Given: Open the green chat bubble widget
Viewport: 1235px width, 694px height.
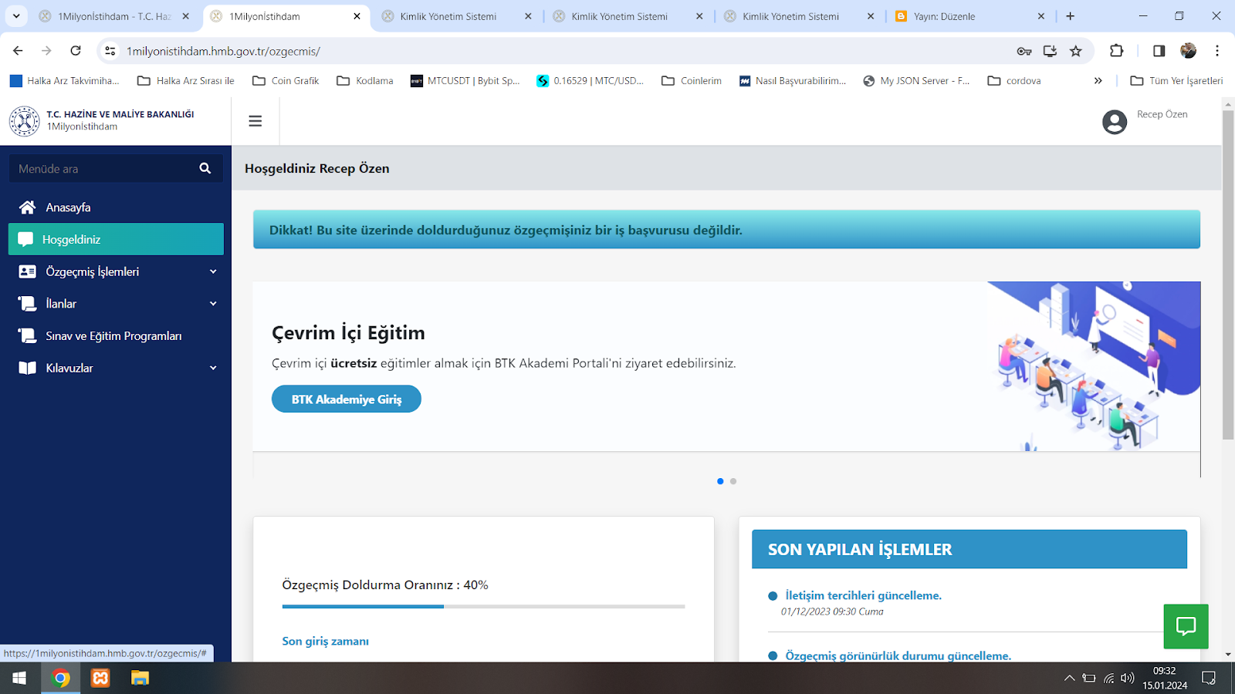Looking at the screenshot, I should tap(1186, 626).
